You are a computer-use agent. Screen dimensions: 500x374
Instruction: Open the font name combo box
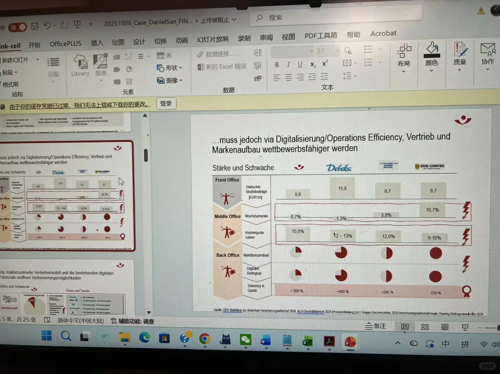(293, 52)
